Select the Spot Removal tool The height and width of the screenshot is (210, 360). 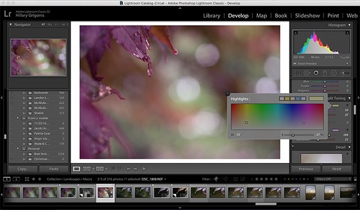point(307,73)
